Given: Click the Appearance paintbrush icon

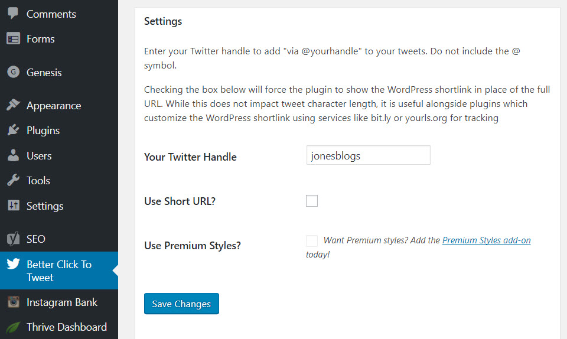Looking at the screenshot, I should click(x=13, y=106).
